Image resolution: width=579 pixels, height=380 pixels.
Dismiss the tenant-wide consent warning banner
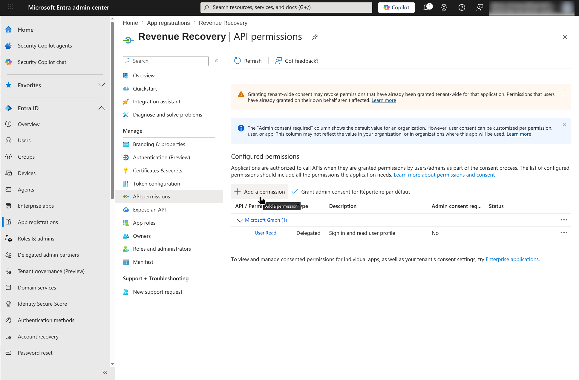tap(564, 91)
